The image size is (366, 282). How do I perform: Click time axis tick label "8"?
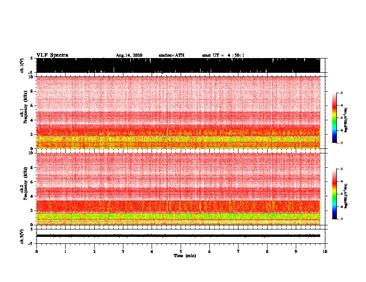coord(267,252)
